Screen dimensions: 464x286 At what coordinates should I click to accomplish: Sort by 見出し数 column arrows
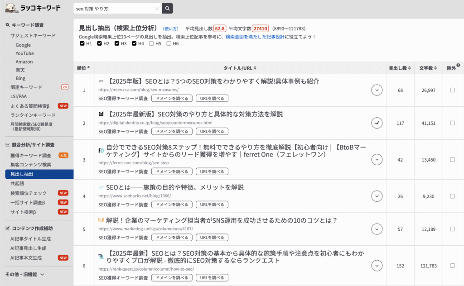click(409, 68)
